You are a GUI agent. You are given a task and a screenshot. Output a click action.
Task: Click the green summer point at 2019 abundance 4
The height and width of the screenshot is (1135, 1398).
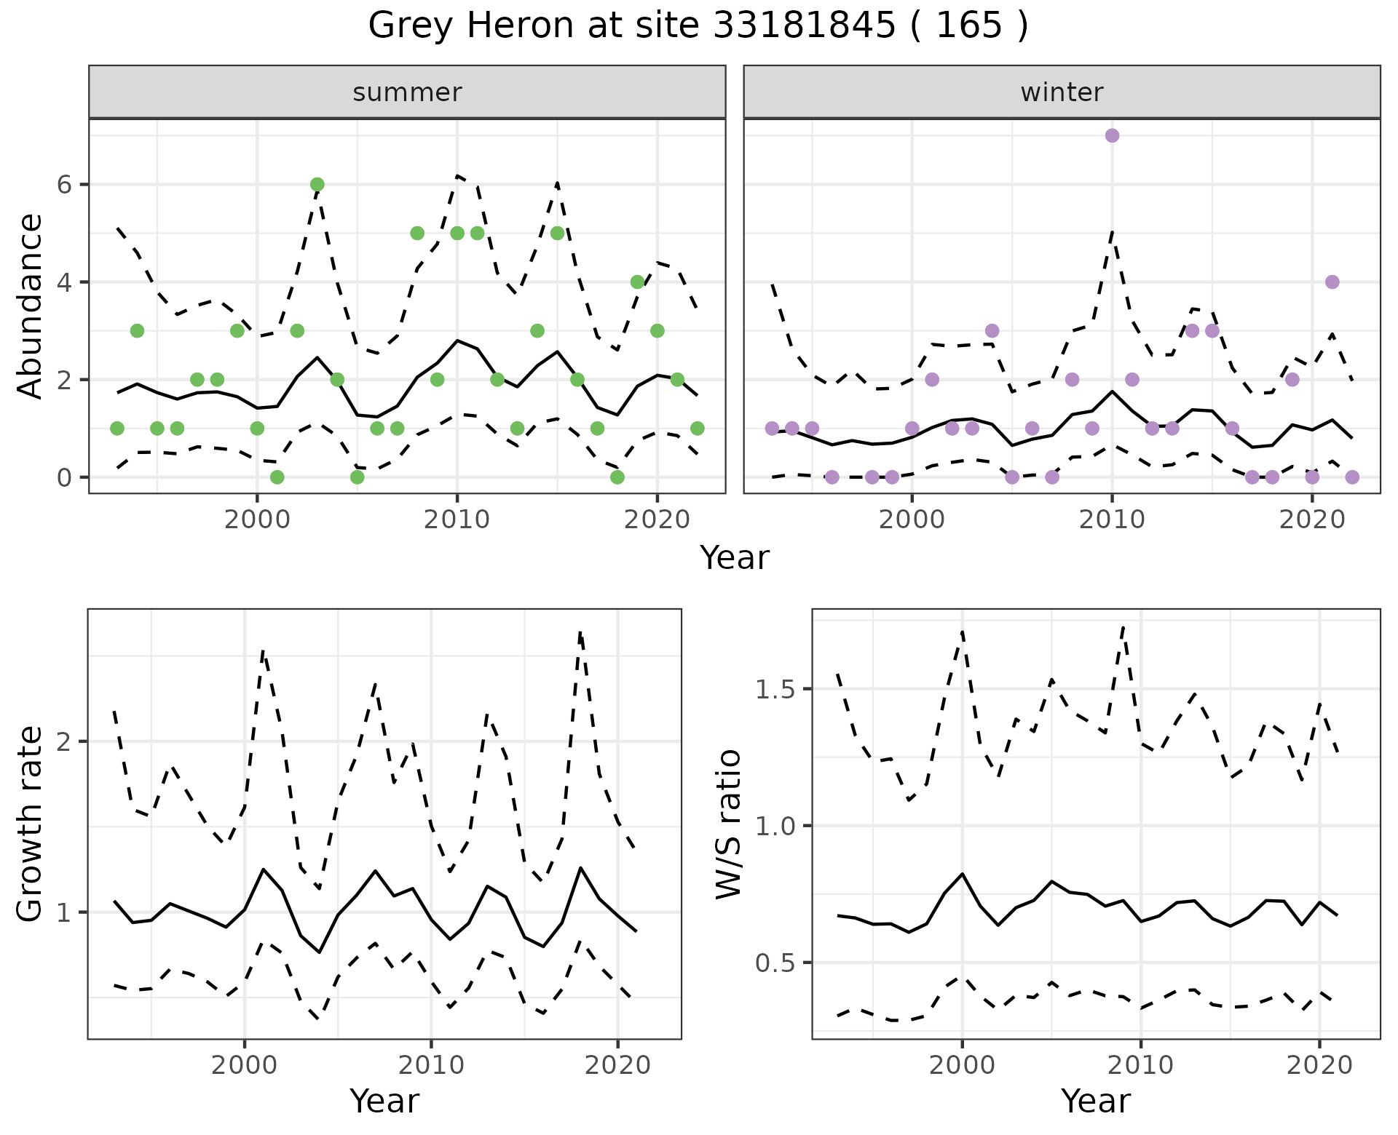tap(637, 282)
